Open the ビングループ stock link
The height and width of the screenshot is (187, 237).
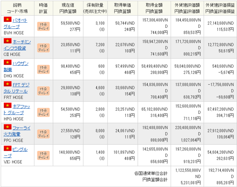click(16, 153)
